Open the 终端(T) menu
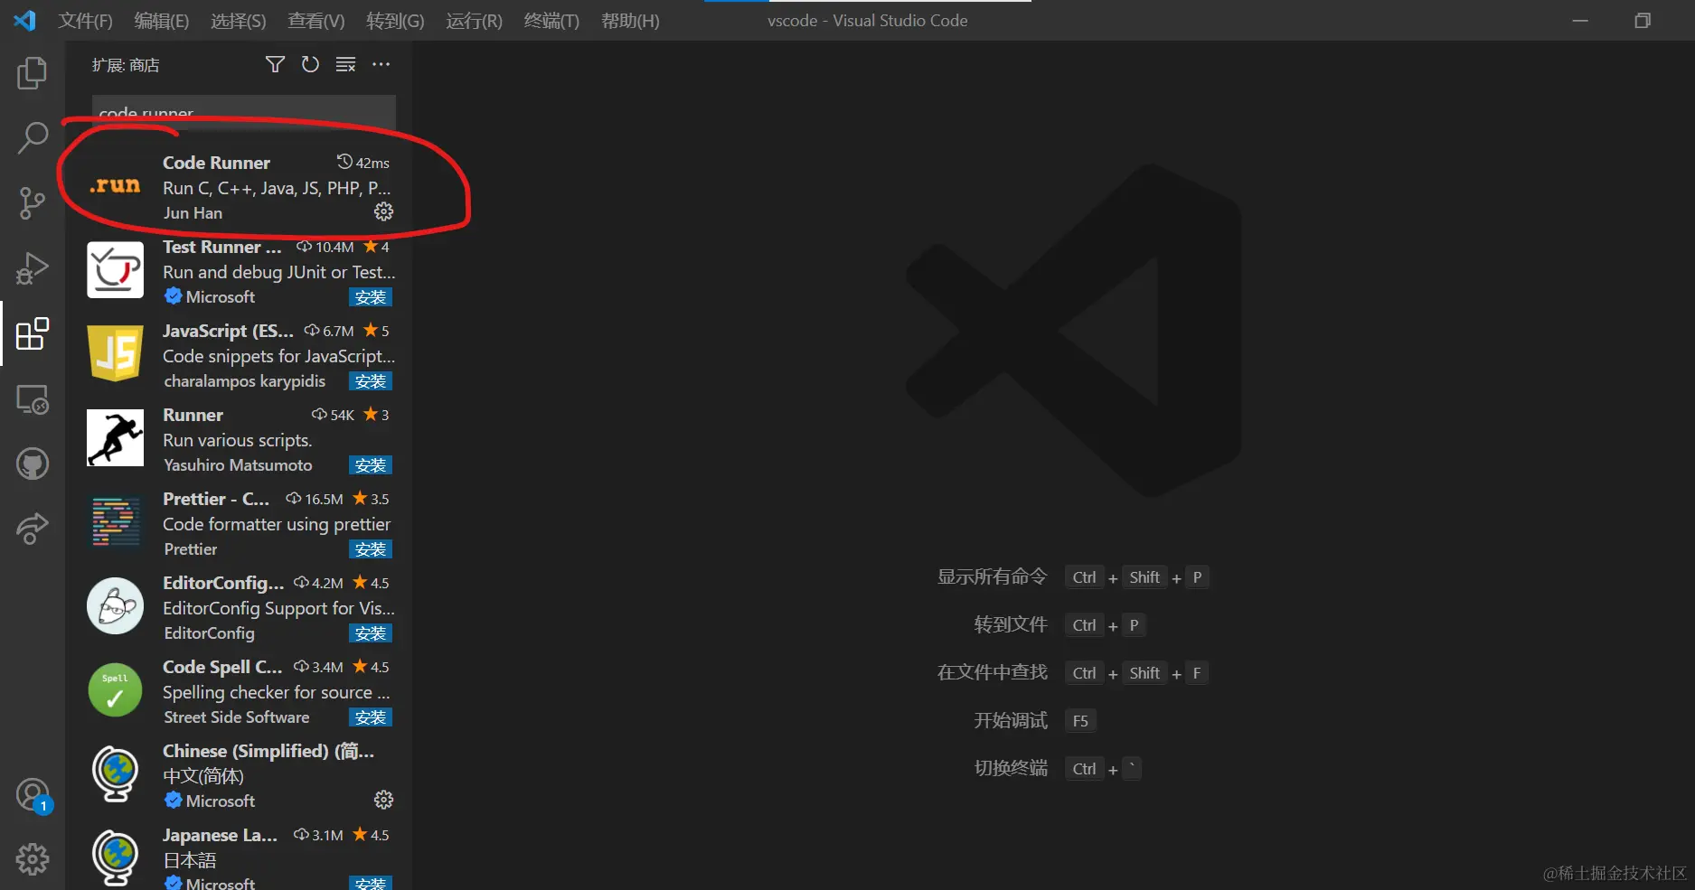 [x=551, y=20]
